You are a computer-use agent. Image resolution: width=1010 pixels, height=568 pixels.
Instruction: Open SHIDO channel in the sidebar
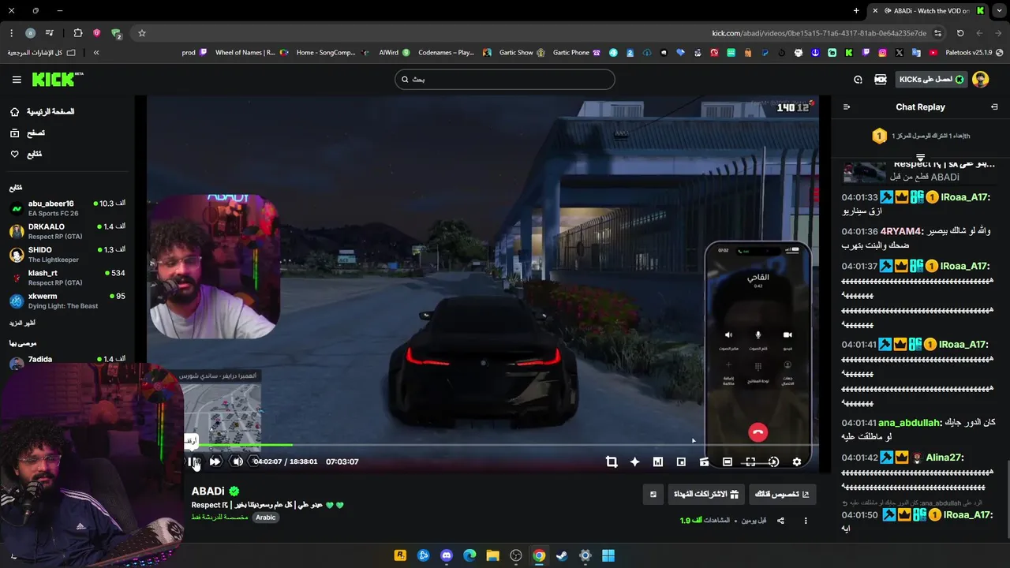67,255
